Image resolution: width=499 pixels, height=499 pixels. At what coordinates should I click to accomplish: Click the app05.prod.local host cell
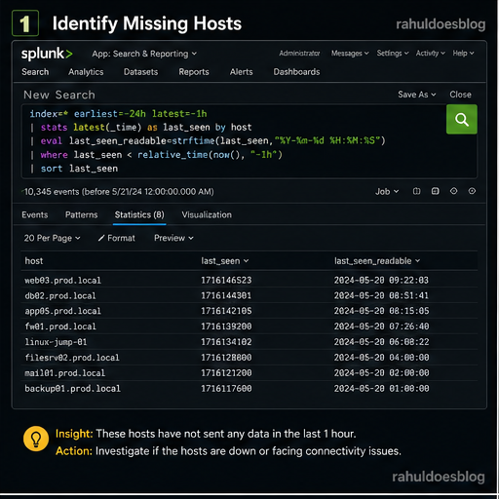(x=62, y=311)
